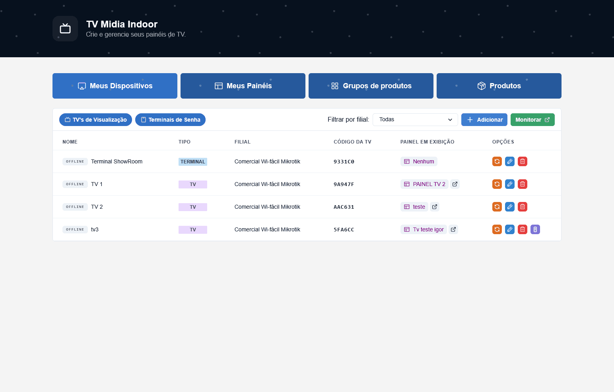This screenshot has width=614, height=392.
Task: Delete the Terminal ShowRoom device
Action: pos(523,161)
